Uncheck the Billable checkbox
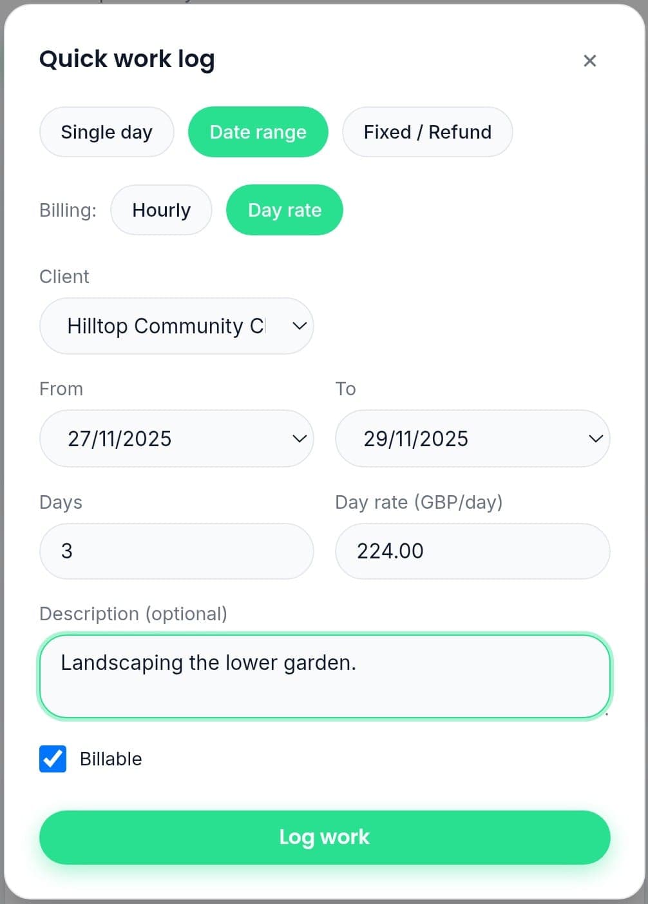This screenshot has height=904, width=648. point(52,759)
